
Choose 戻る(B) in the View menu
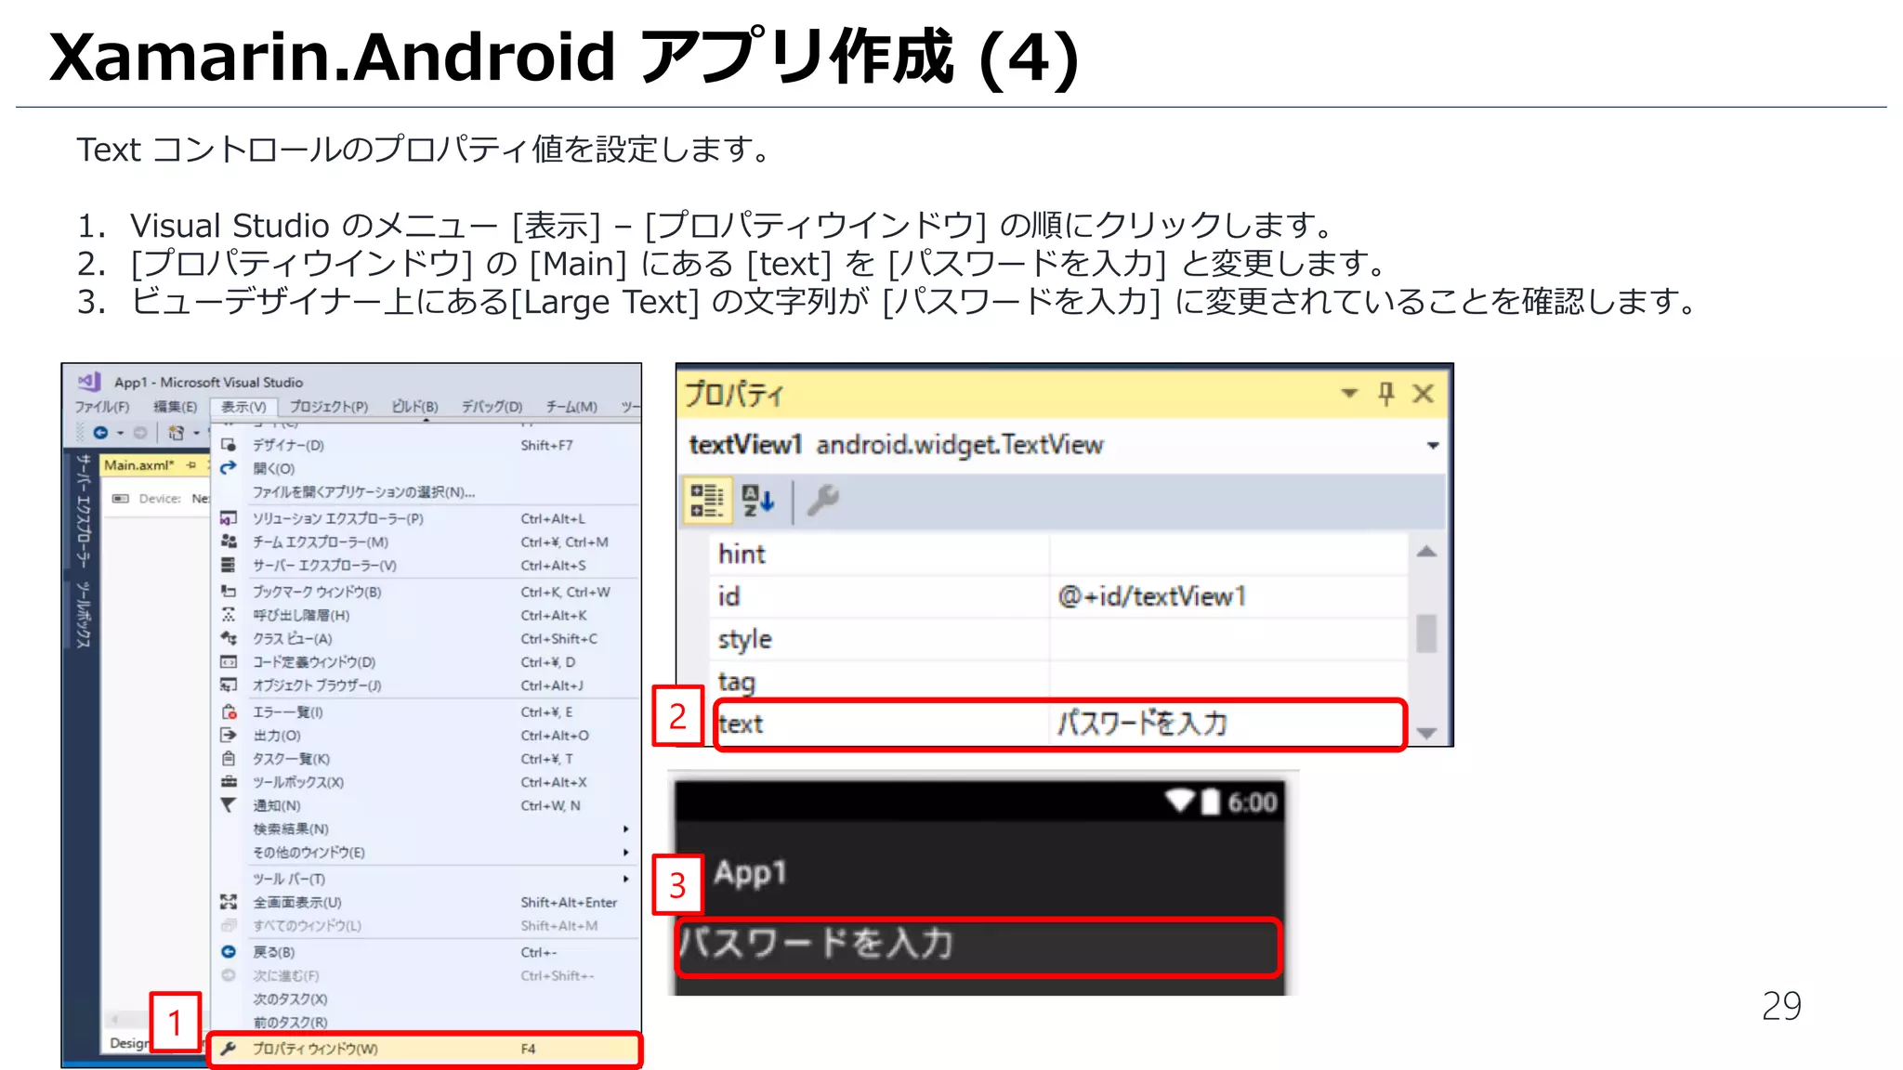(x=427, y=952)
